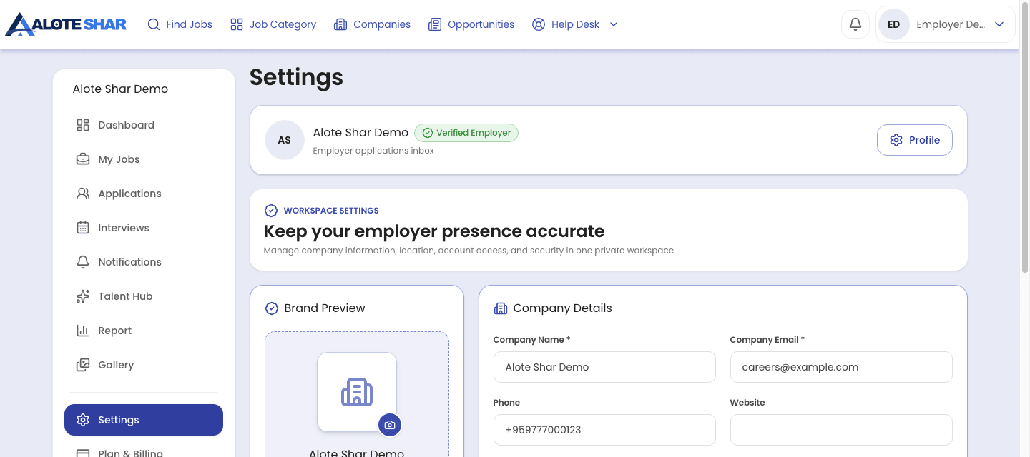Image resolution: width=1030 pixels, height=457 pixels.
Task: Click the Help Desk lifebuoy icon
Action: [x=539, y=24]
